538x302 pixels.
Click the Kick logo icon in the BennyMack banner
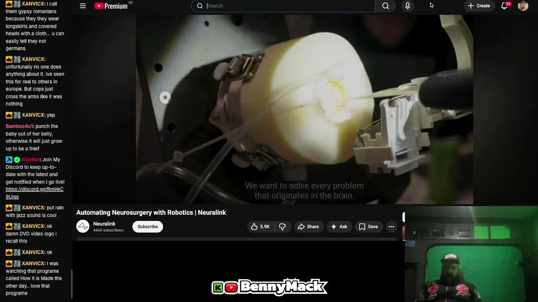pos(218,287)
